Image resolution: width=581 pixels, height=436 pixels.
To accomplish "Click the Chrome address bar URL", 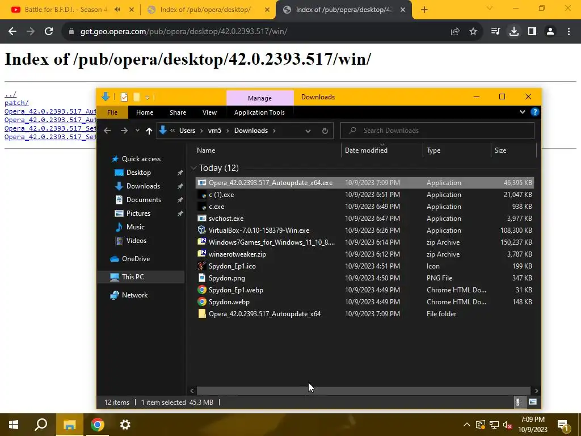I will [x=184, y=32].
